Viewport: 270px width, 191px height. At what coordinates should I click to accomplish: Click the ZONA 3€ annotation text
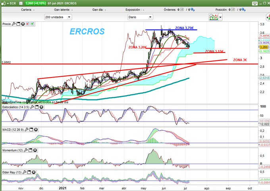[240, 60]
